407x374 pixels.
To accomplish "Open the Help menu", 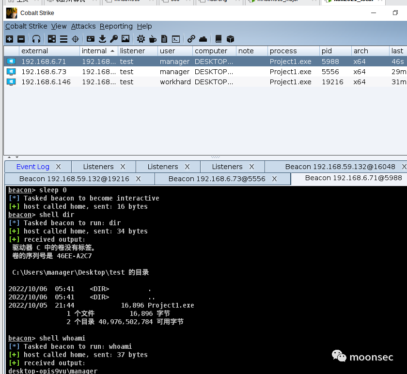I will pyautogui.click(x=144, y=26).
